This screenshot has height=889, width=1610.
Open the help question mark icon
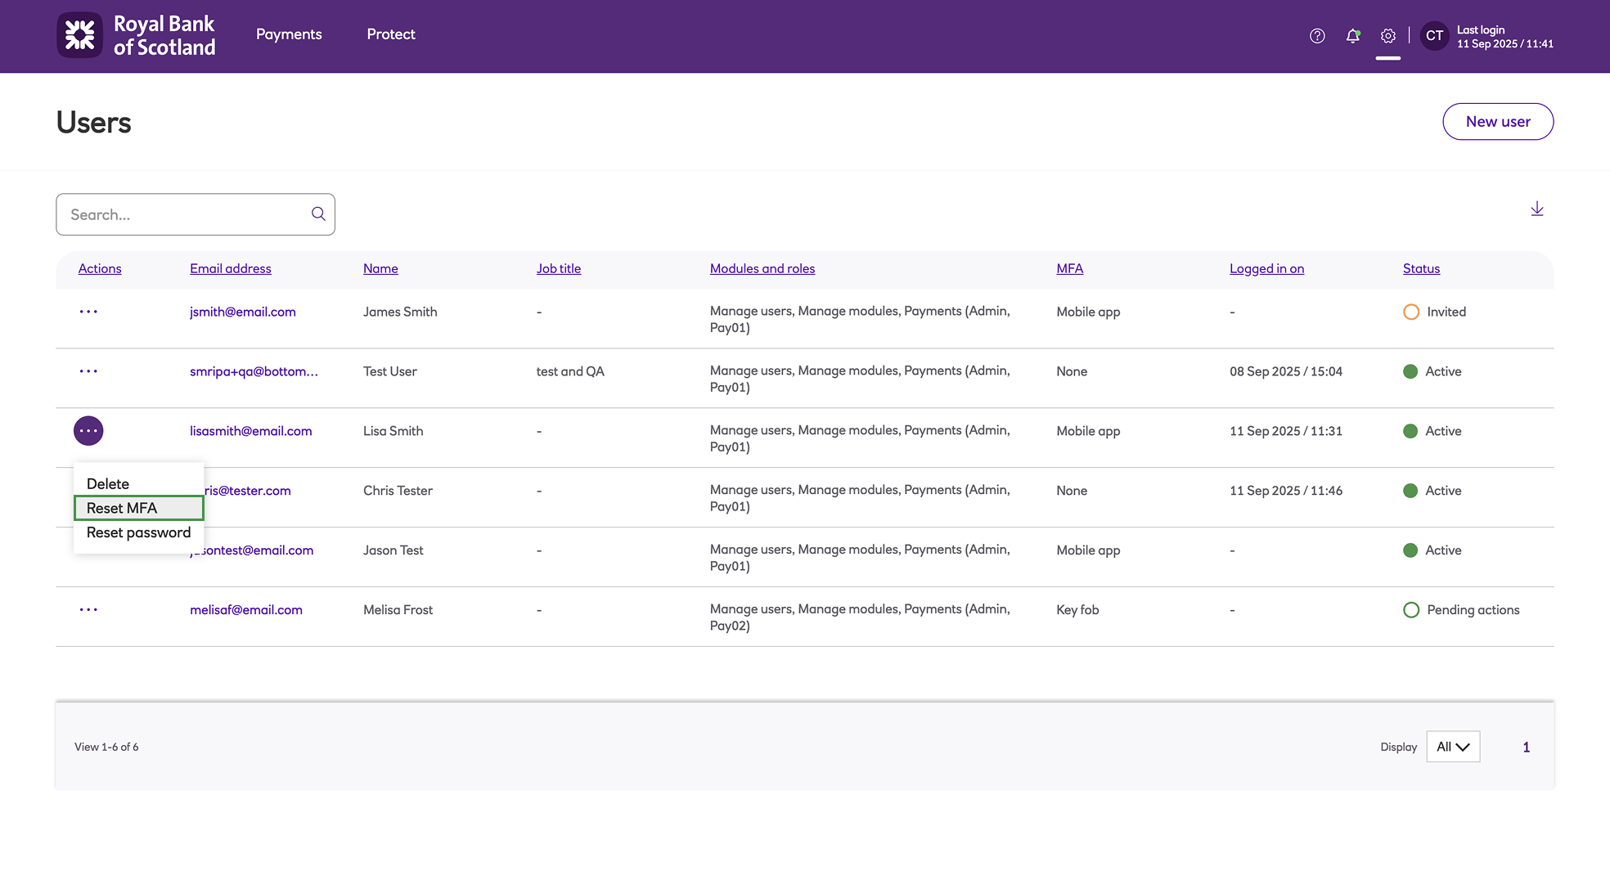click(1317, 36)
